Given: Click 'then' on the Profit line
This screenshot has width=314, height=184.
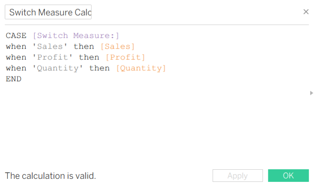Looking at the screenshot, I should pos(89,57).
